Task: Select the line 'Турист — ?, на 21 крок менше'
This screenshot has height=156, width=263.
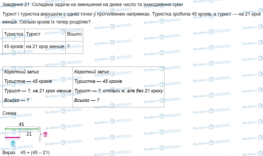Action: pyautogui.click(x=38, y=91)
